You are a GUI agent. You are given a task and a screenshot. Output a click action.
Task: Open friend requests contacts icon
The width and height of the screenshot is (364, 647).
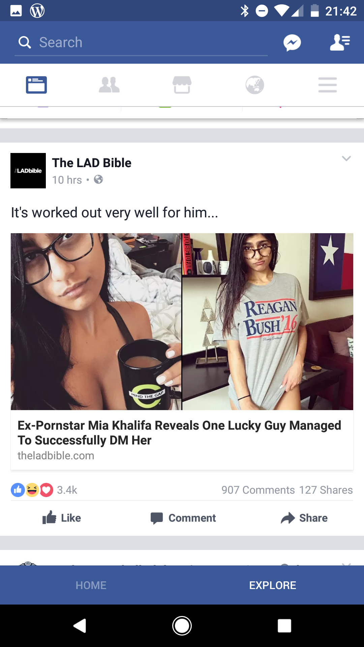340,42
